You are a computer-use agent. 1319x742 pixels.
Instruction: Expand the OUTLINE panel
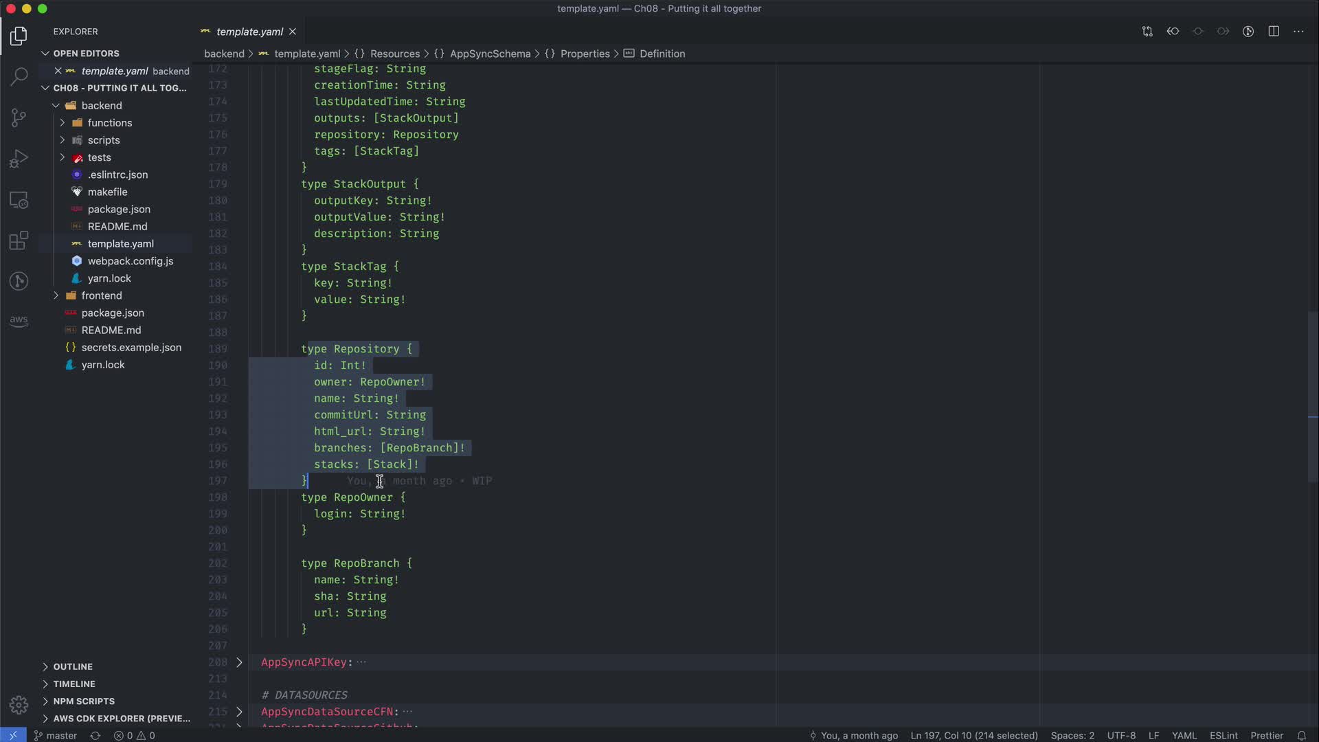click(x=73, y=666)
